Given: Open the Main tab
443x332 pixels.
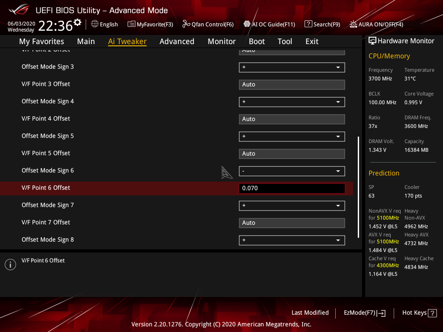Looking at the screenshot, I should (86, 41).
